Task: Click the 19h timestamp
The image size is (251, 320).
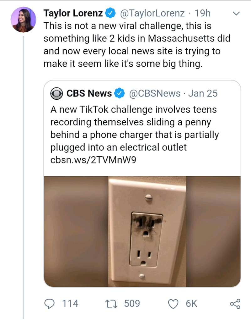Action: 202,13
